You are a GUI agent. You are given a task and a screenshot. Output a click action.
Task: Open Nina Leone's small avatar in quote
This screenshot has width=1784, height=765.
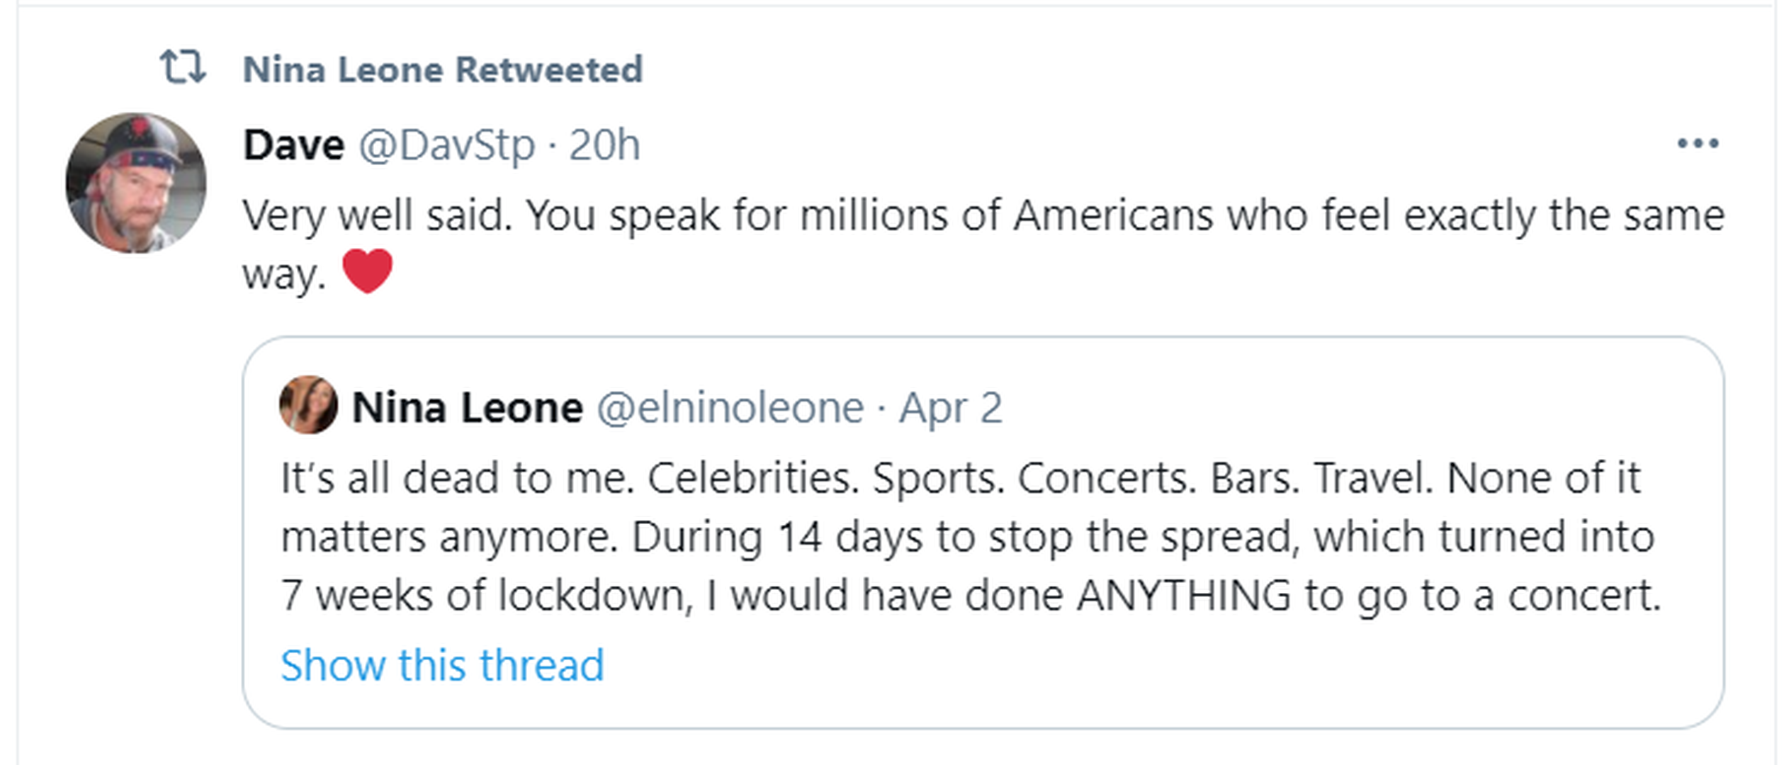pos(308,405)
